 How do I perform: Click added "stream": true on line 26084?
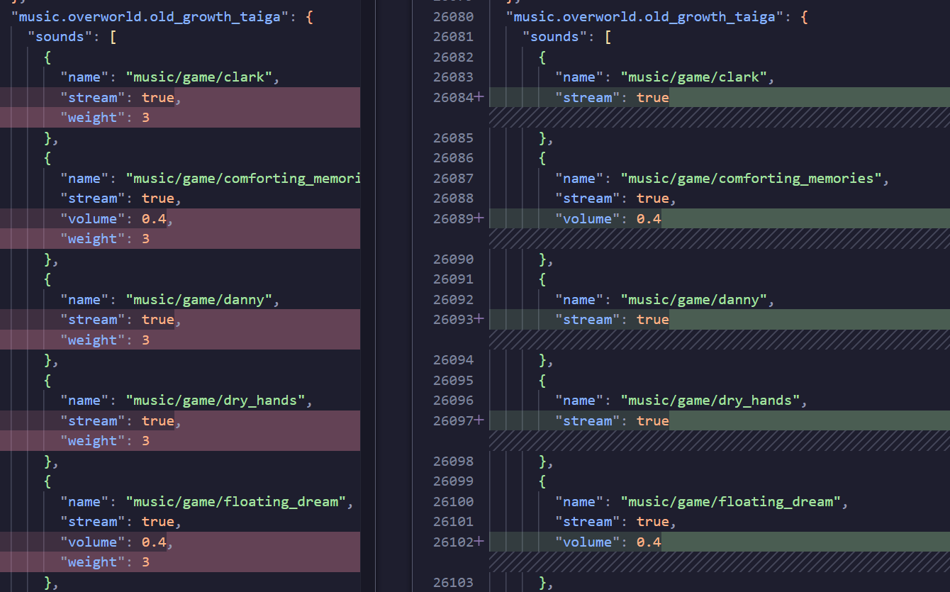click(612, 97)
